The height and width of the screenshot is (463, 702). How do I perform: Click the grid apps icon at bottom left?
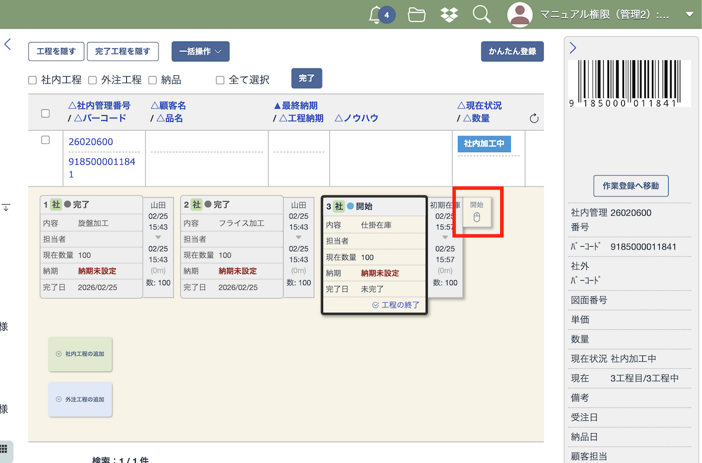[x=4, y=449]
